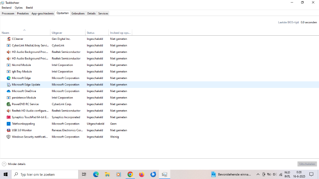Click the Synaptics TouchPad entry icon

pyautogui.click(x=9, y=117)
